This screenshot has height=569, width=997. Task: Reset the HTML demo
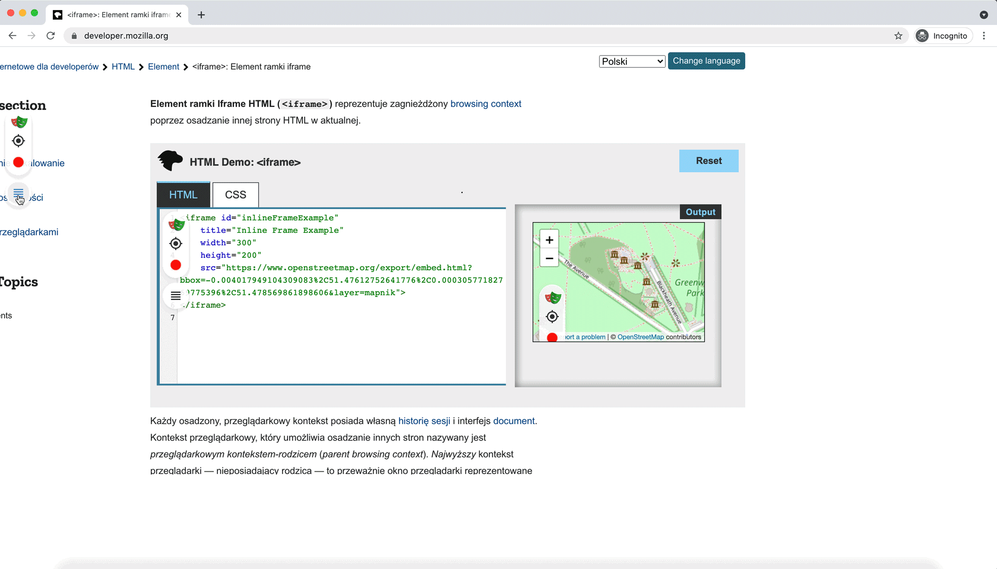(x=709, y=161)
